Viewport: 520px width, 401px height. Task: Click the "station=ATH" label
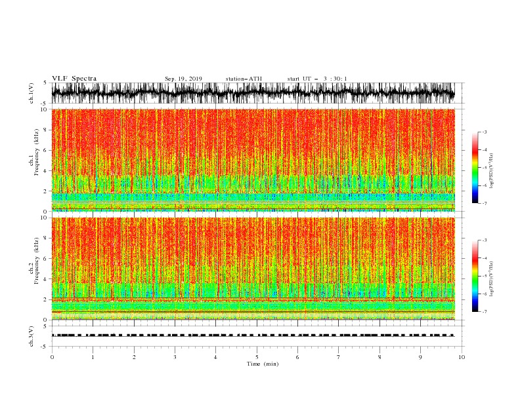pos(244,79)
